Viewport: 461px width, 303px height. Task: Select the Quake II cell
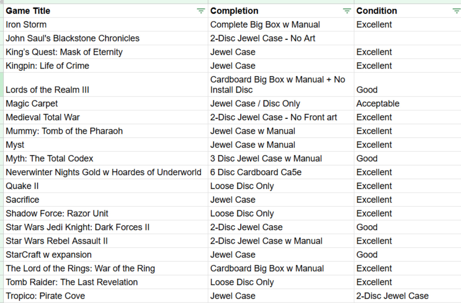click(x=106, y=186)
